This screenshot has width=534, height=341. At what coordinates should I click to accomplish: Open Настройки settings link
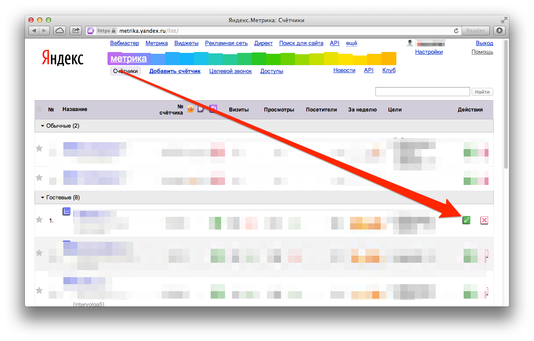click(429, 52)
